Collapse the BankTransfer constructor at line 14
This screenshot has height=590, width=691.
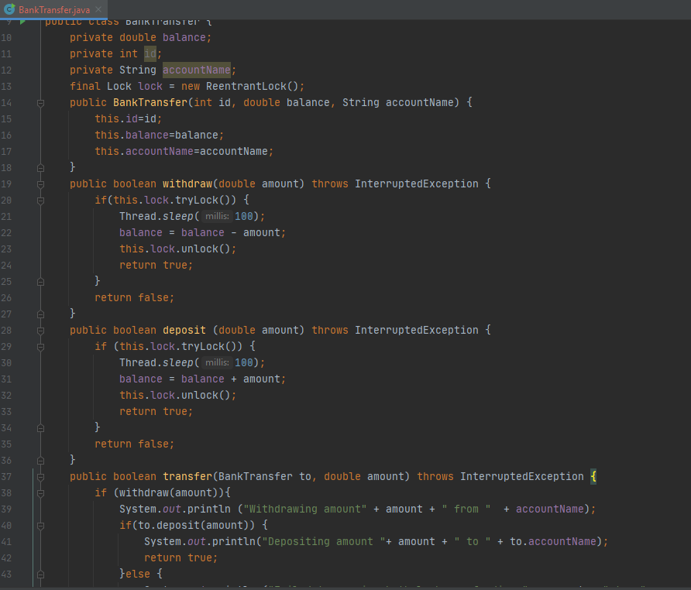[41, 102]
